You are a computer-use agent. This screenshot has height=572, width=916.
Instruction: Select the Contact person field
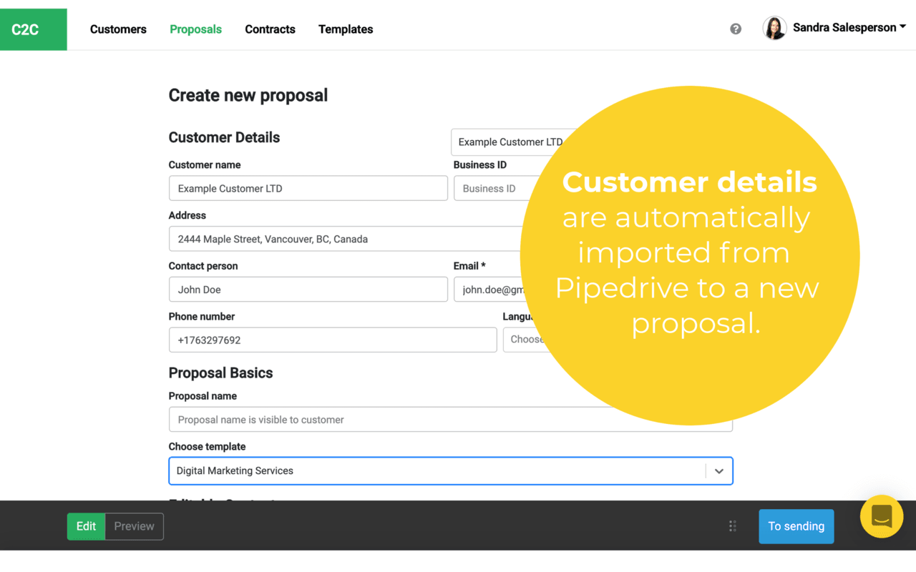click(308, 290)
